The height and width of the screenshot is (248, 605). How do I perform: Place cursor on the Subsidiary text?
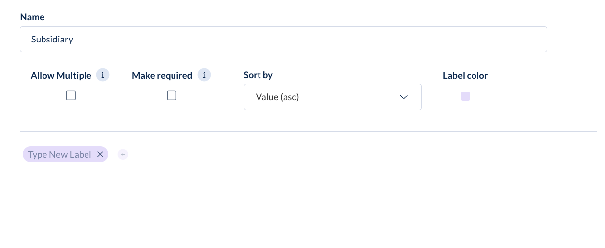[x=52, y=39]
